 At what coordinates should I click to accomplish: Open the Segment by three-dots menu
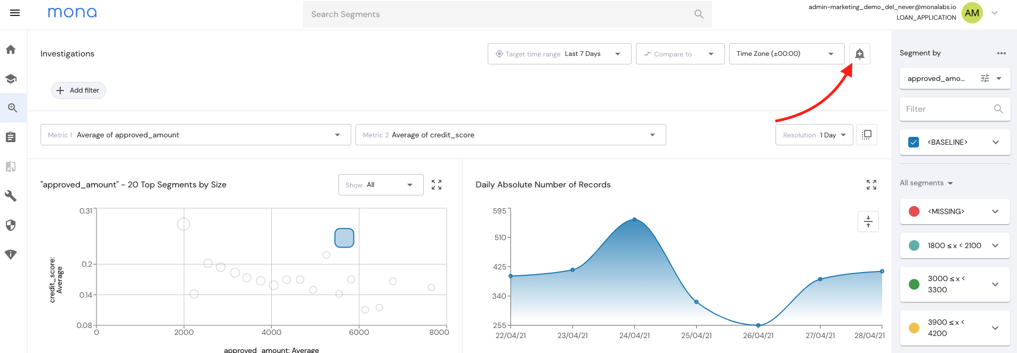click(x=1001, y=53)
